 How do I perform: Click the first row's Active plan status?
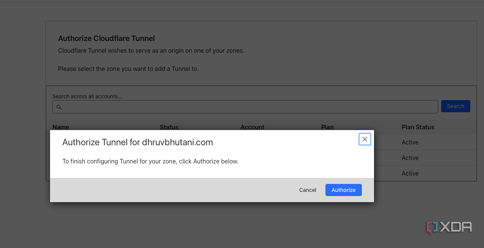pyautogui.click(x=410, y=143)
